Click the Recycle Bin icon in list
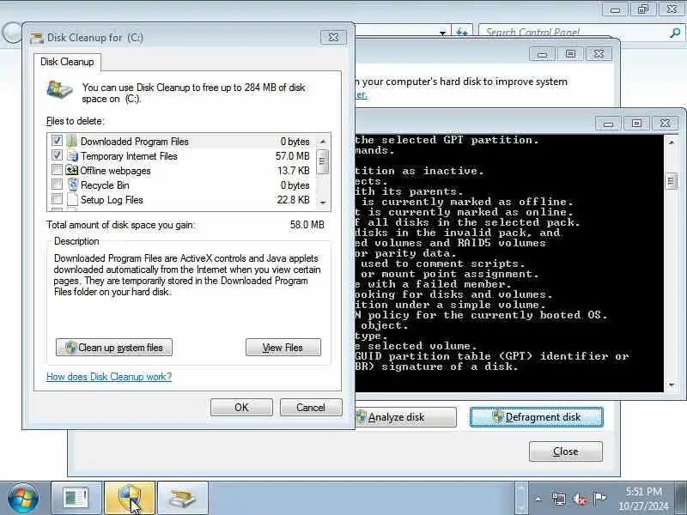This screenshot has width=687, height=515. [73, 185]
